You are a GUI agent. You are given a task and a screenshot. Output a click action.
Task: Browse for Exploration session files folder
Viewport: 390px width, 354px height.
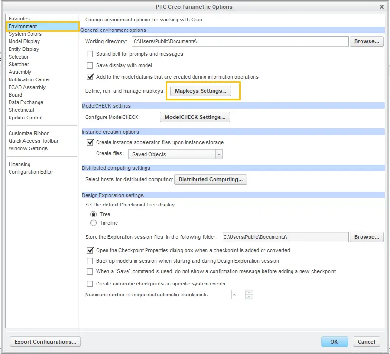tap(366, 237)
